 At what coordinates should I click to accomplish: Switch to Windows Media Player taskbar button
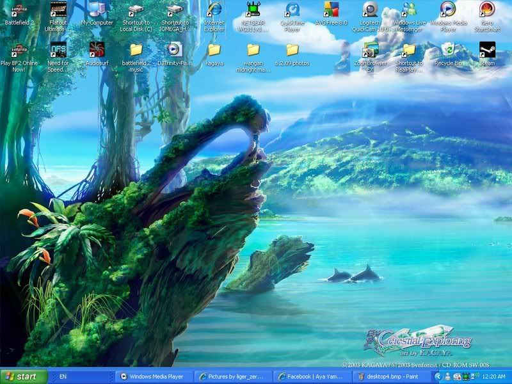[x=155, y=376]
